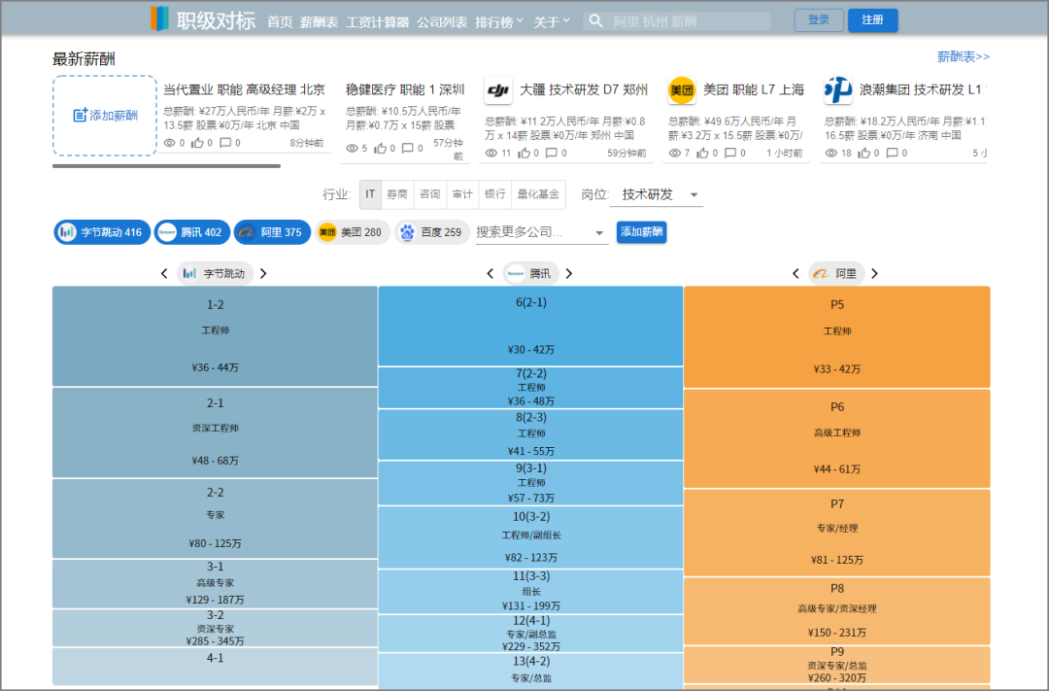Toggle the 美团 280 company chip
Viewport: 1049px width, 691px height.
point(353,232)
